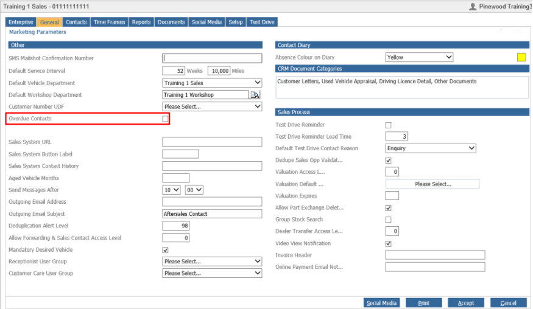Image resolution: width=533 pixels, height=309 pixels.
Task: Click the SMS Mailshot Confirmation Number field
Action: pos(212,58)
